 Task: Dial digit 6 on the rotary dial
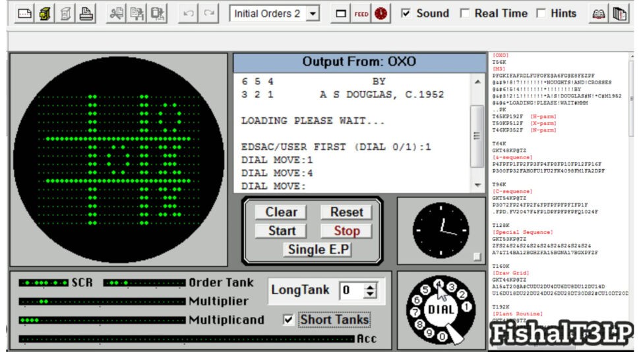pyautogui.click(x=417, y=300)
